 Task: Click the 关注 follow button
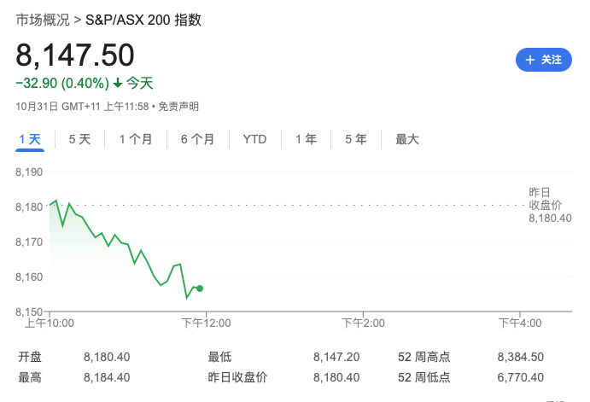tap(544, 60)
